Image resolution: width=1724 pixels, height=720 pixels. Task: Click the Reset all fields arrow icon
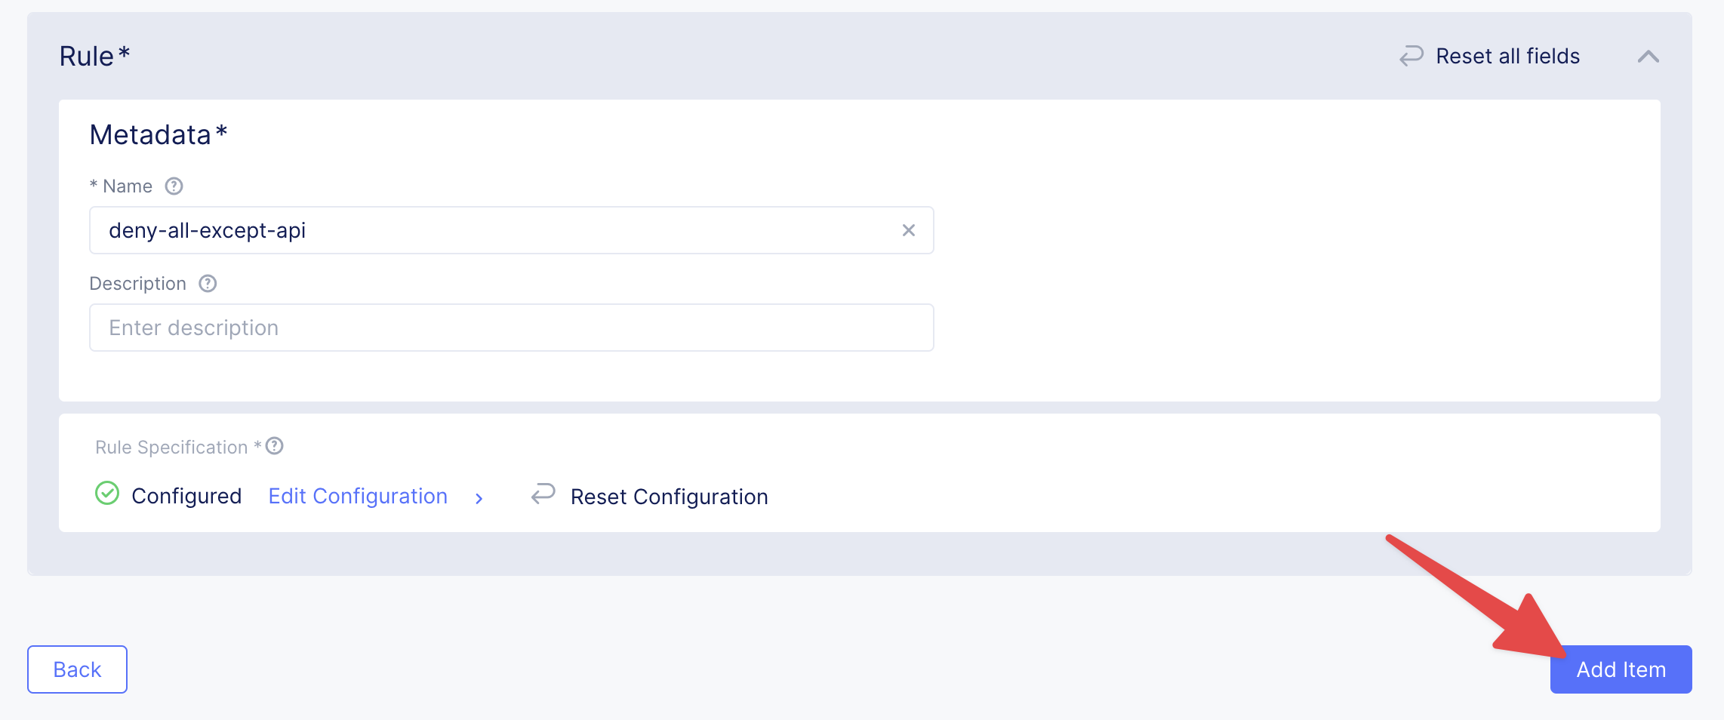(1411, 56)
